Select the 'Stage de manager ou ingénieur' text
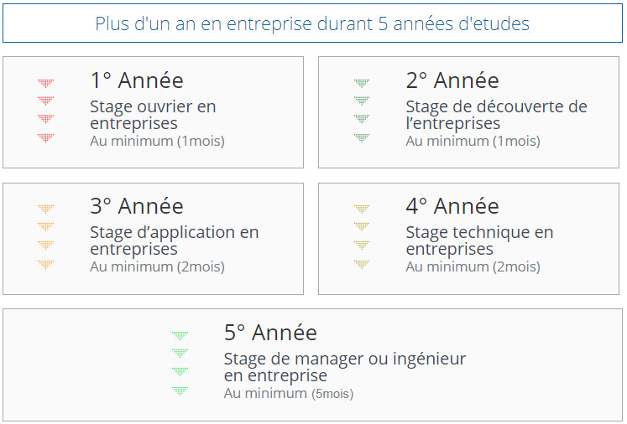Viewport: 627px width, 424px height. coord(345,359)
